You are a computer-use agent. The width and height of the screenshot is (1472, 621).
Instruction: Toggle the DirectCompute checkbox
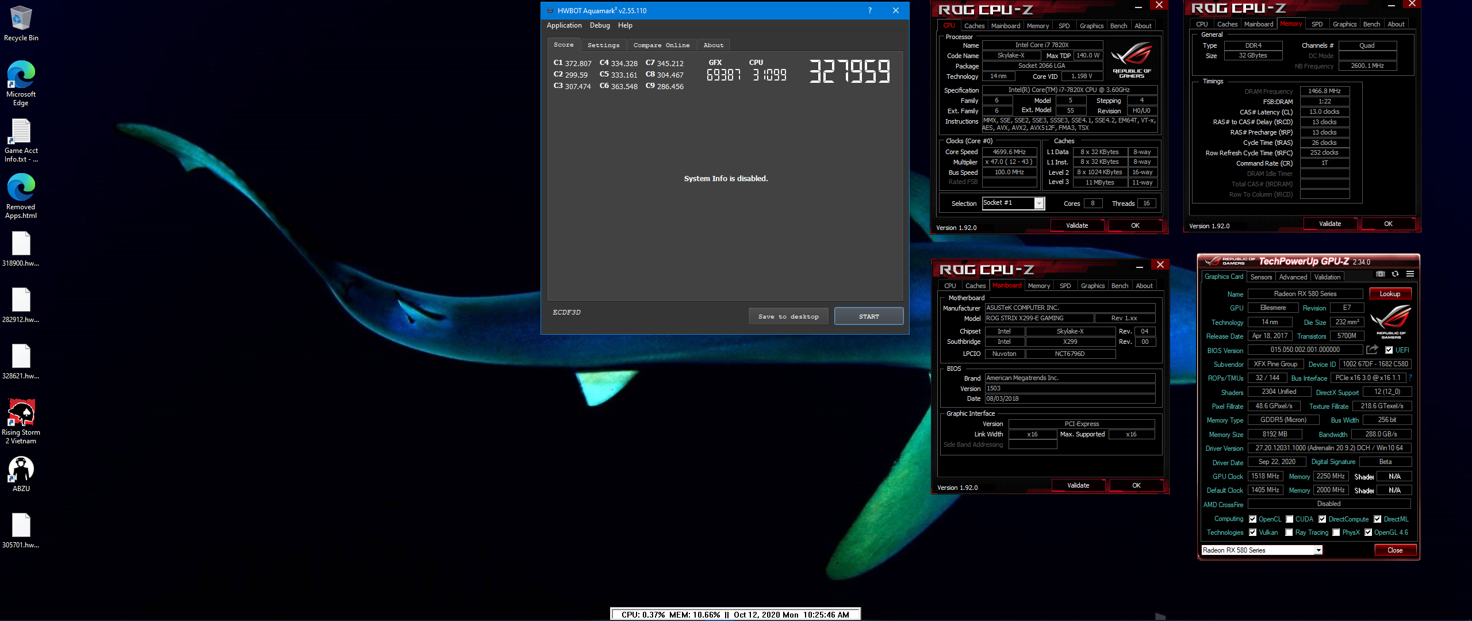tap(1322, 519)
